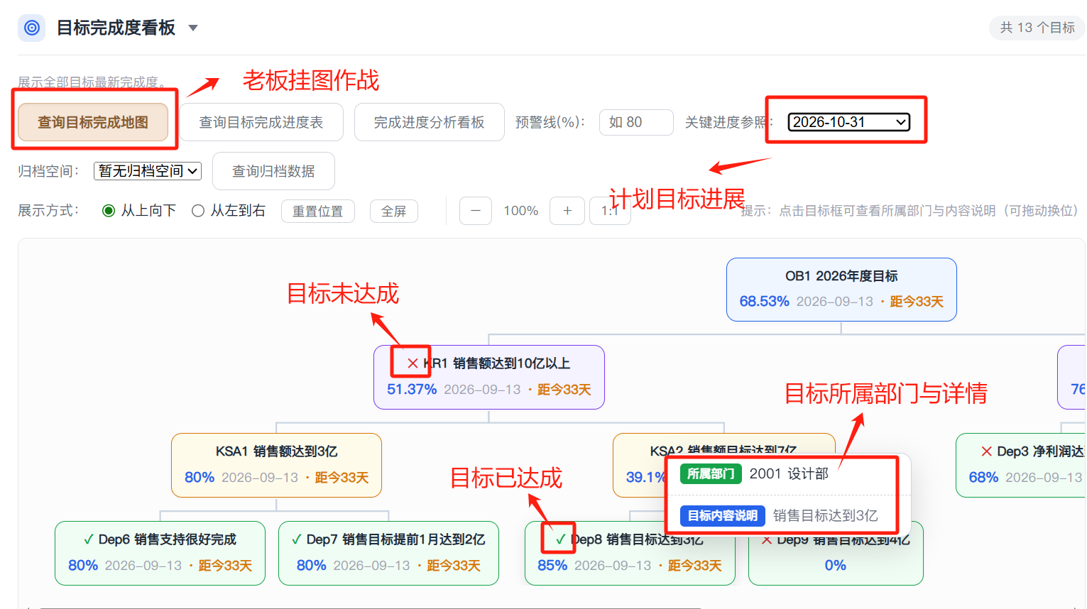Zoom out with the minus button
This screenshot has width=1087, height=609.
(x=476, y=211)
